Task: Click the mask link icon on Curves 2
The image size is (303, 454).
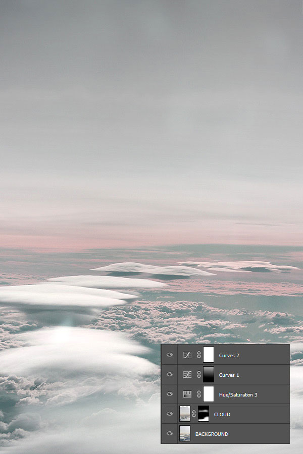Action: [x=198, y=355]
